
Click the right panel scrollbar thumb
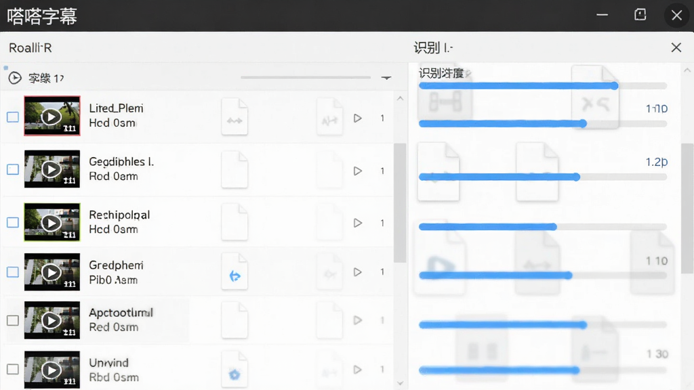(x=687, y=209)
